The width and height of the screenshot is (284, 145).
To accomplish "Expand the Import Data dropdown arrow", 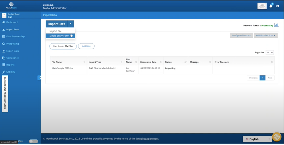I will click(x=71, y=24).
